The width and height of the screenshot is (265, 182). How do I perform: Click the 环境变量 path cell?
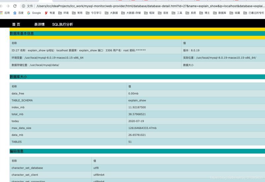(x=95, y=58)
